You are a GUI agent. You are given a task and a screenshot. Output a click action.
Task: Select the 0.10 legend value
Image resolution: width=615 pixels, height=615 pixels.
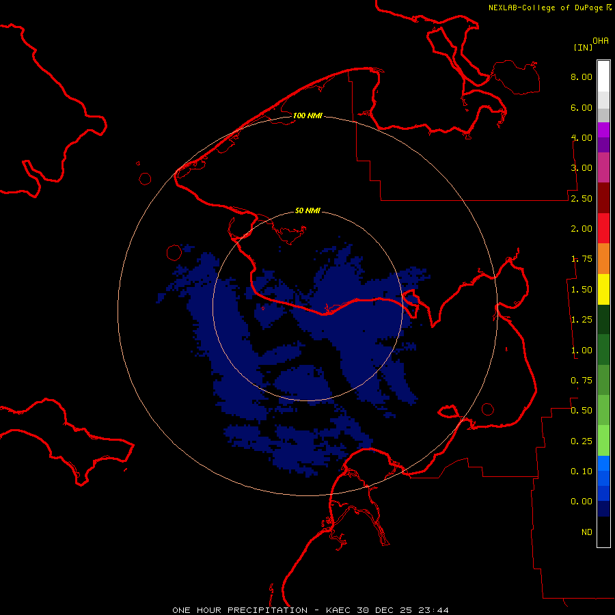click(582, 471)
